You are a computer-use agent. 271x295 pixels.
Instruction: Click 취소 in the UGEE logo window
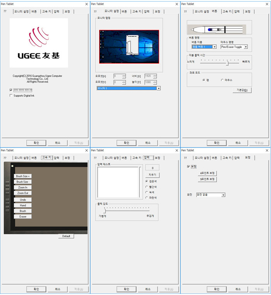click(57, 143)
